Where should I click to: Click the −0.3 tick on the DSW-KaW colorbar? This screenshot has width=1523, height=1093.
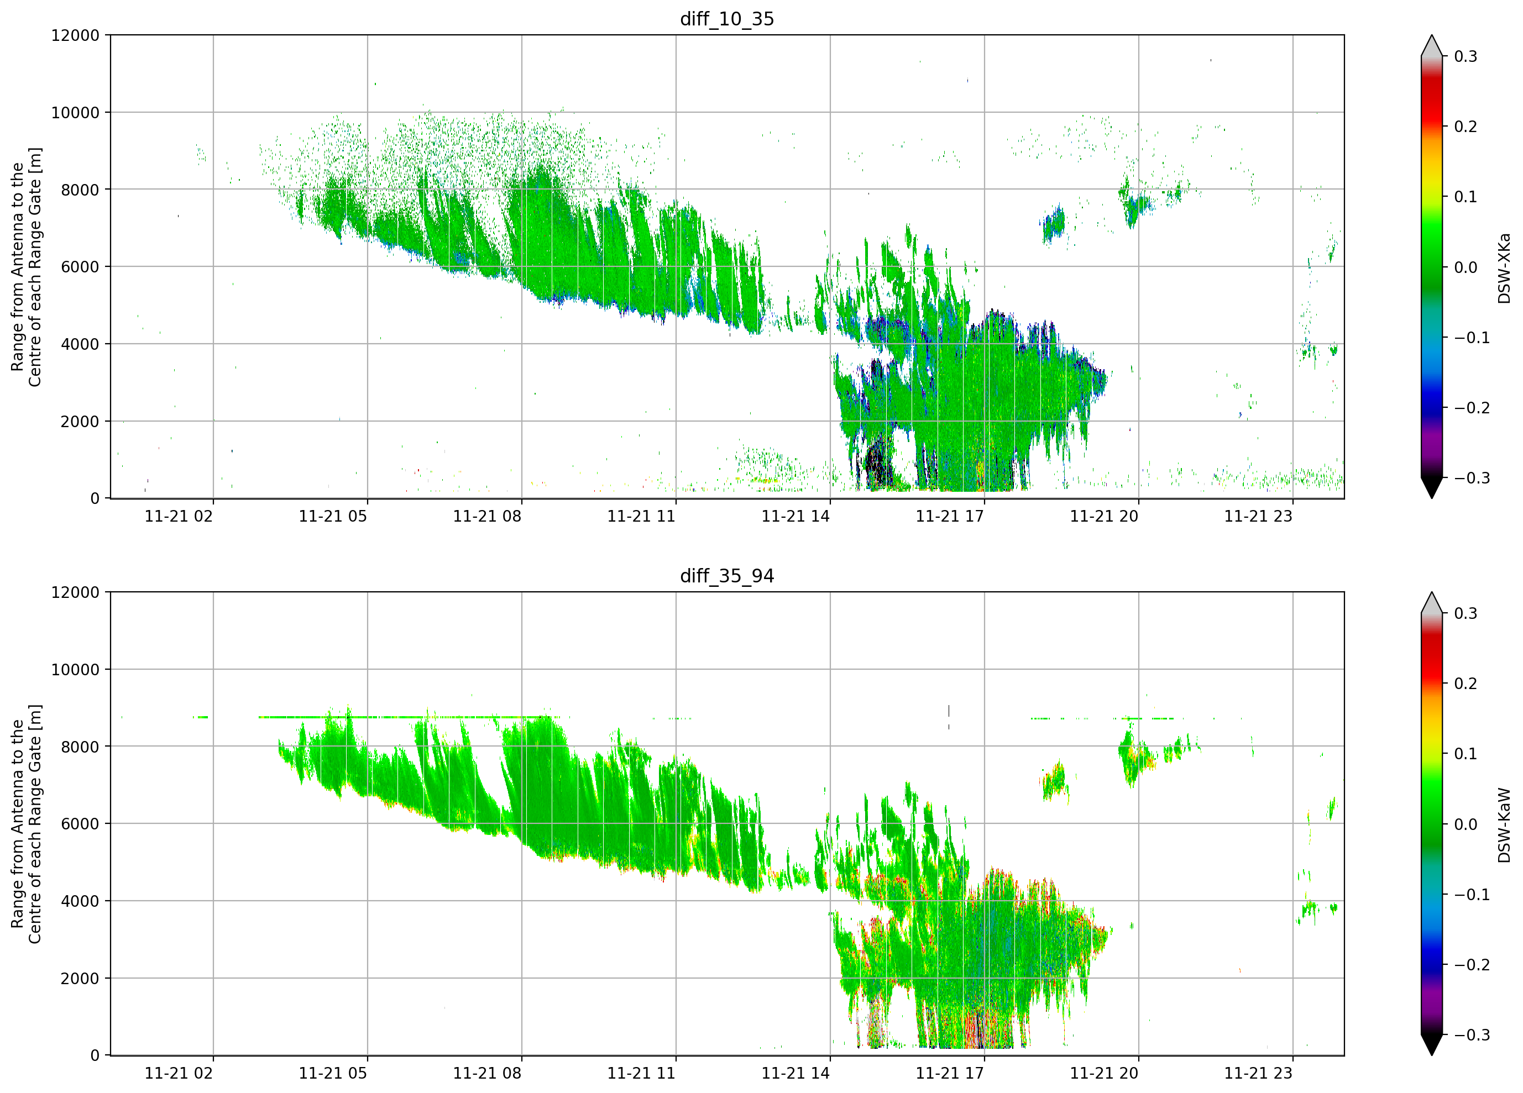pos(1472,1036)
